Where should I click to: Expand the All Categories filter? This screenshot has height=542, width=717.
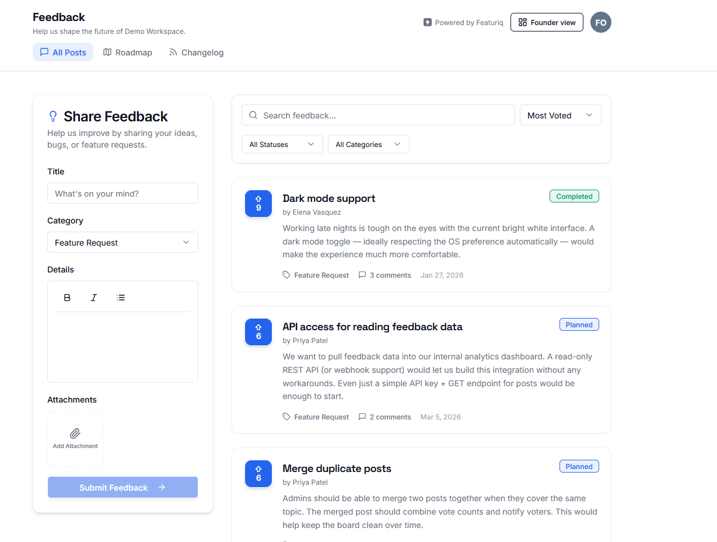[x=368, y=145]
